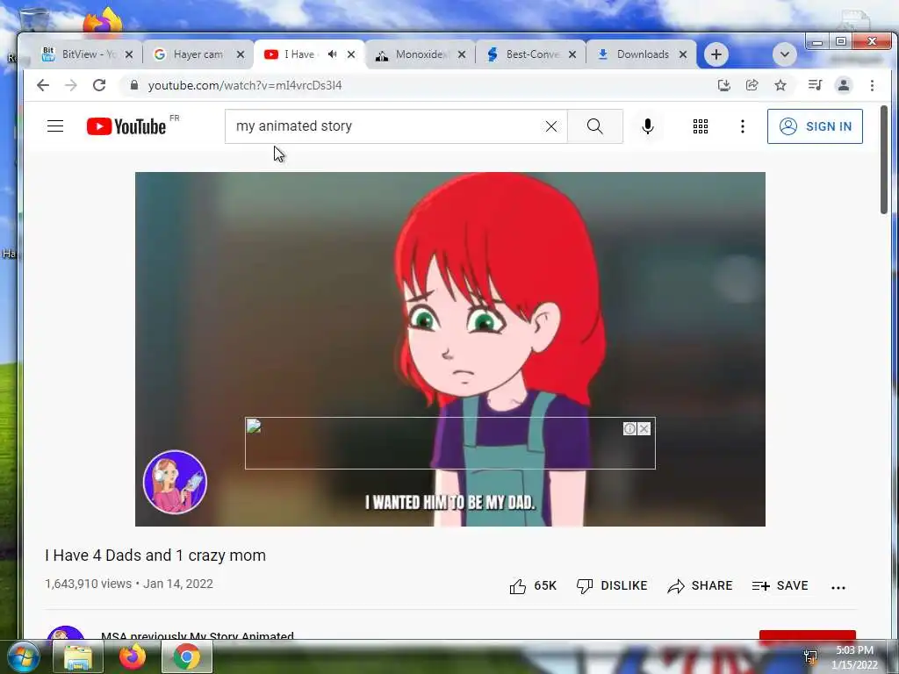Open YouTube settings three-dot menu
Screen dimensions: 899x674
point(743,126)
